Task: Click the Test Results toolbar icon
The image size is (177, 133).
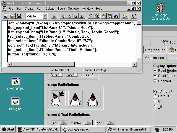Action: point(125,16)
